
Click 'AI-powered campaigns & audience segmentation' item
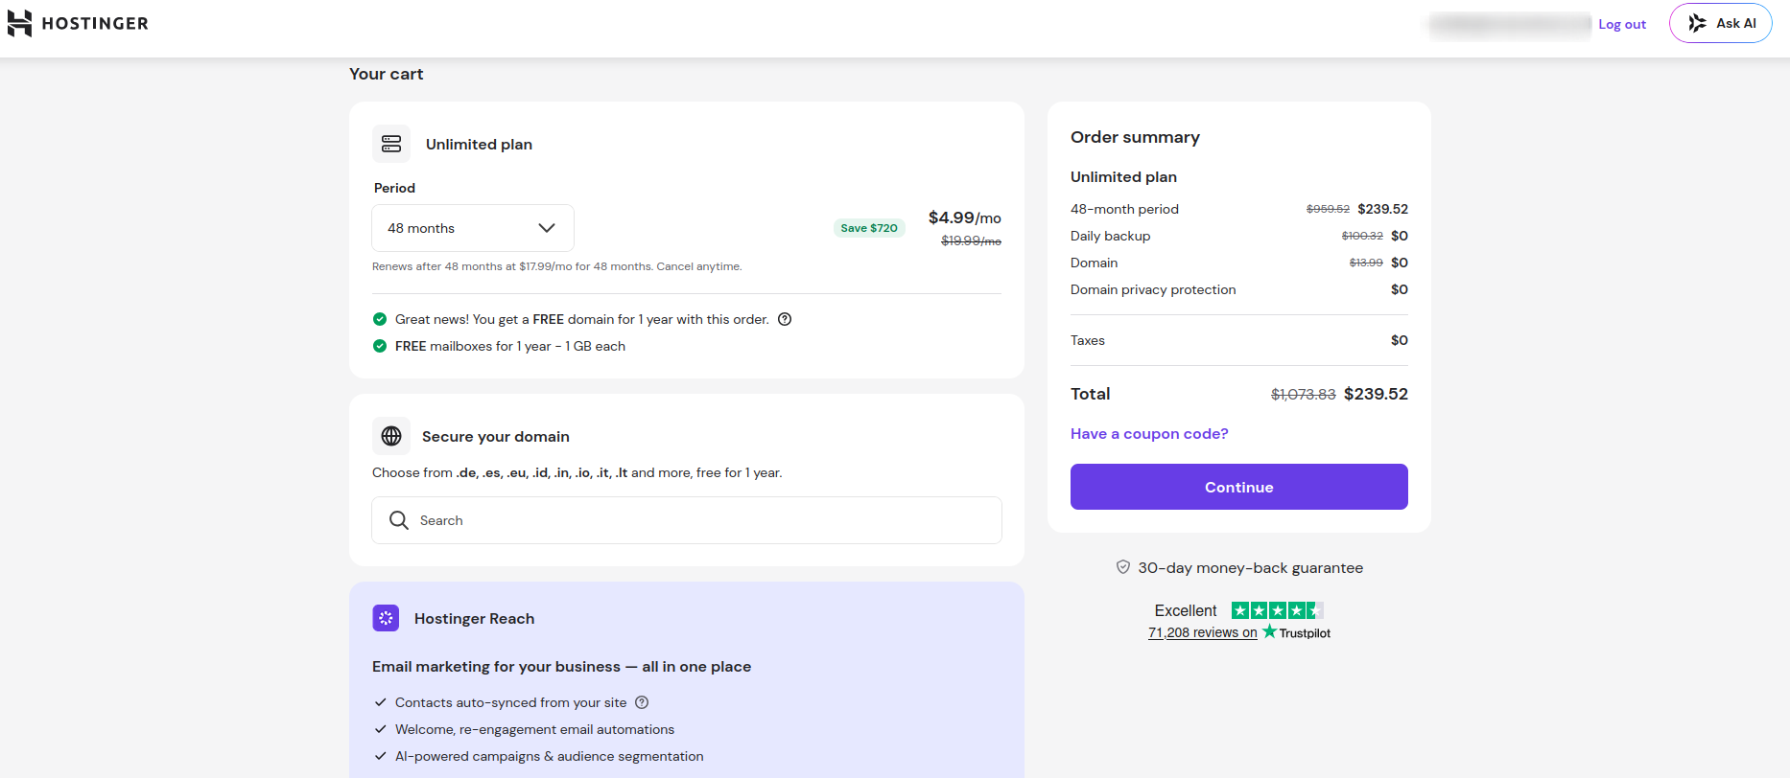549,756
